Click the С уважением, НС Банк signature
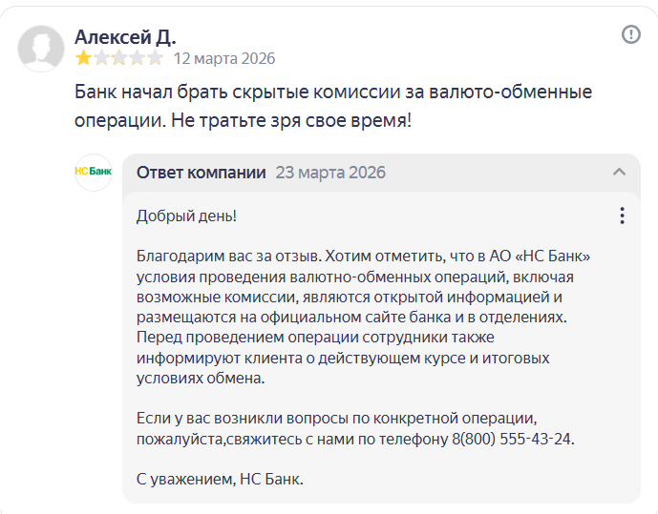The width and height of the screenshot is (658, 514). coord(220,480)
